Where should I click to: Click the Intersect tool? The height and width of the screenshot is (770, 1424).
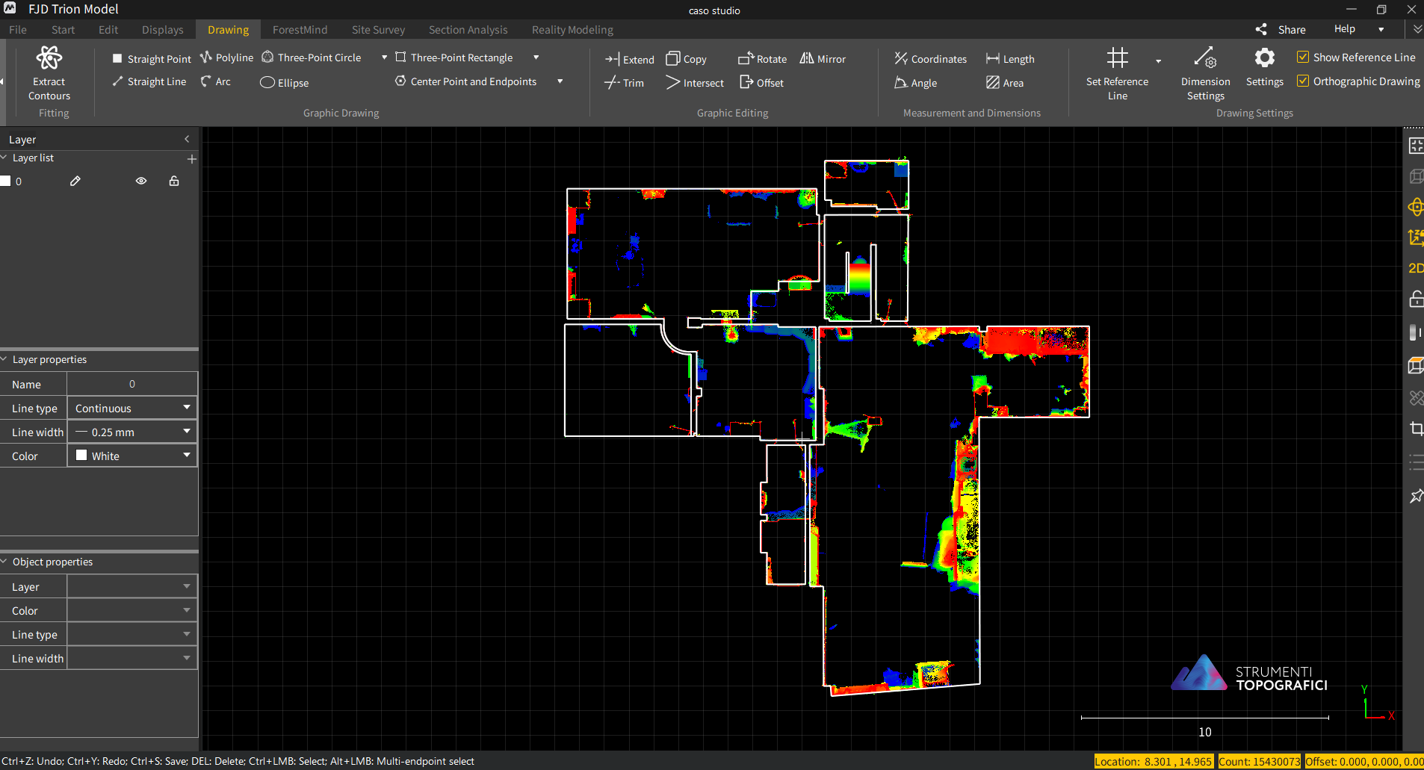[x=695, y=83]
